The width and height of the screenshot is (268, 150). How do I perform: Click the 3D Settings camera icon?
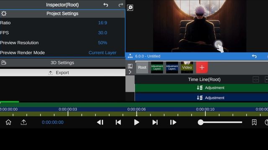(4, 62)
